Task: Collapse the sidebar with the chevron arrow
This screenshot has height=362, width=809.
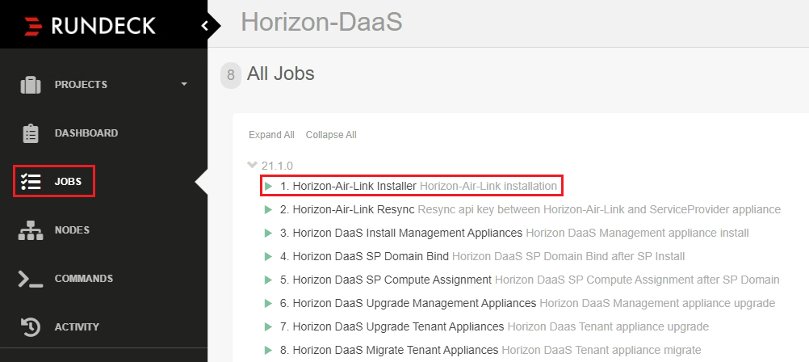Action: pos(205,25)
